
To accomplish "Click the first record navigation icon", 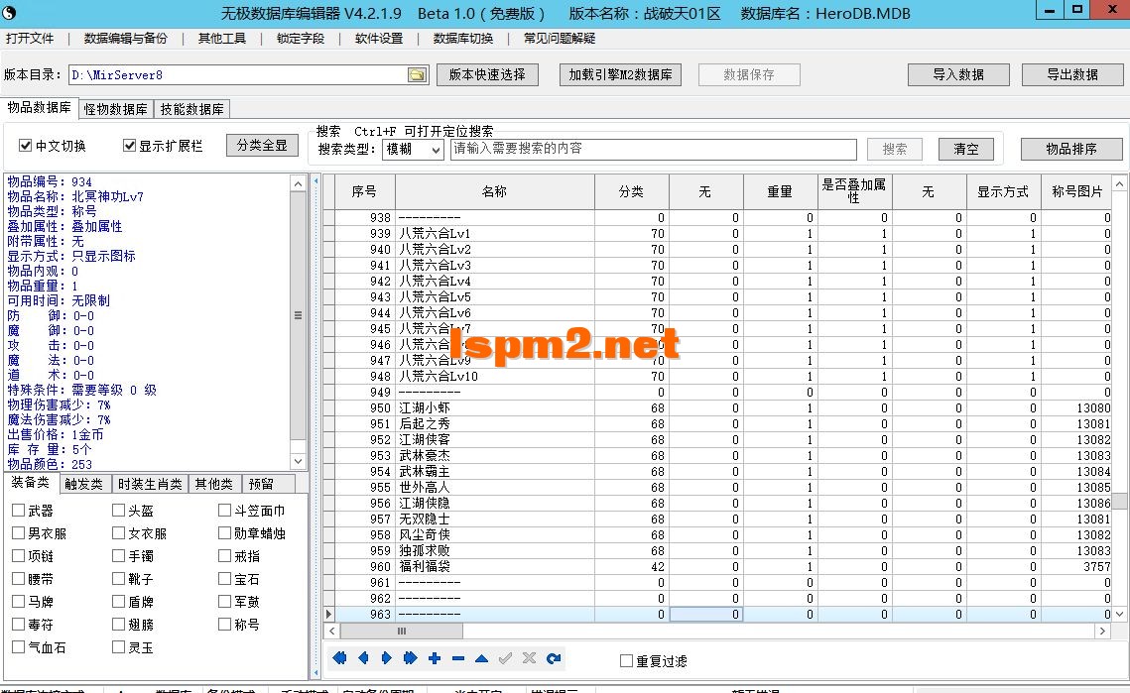I will point(339,657).
